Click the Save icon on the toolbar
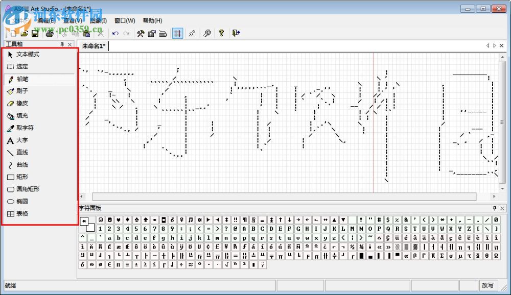 click(x=35, y=33)
